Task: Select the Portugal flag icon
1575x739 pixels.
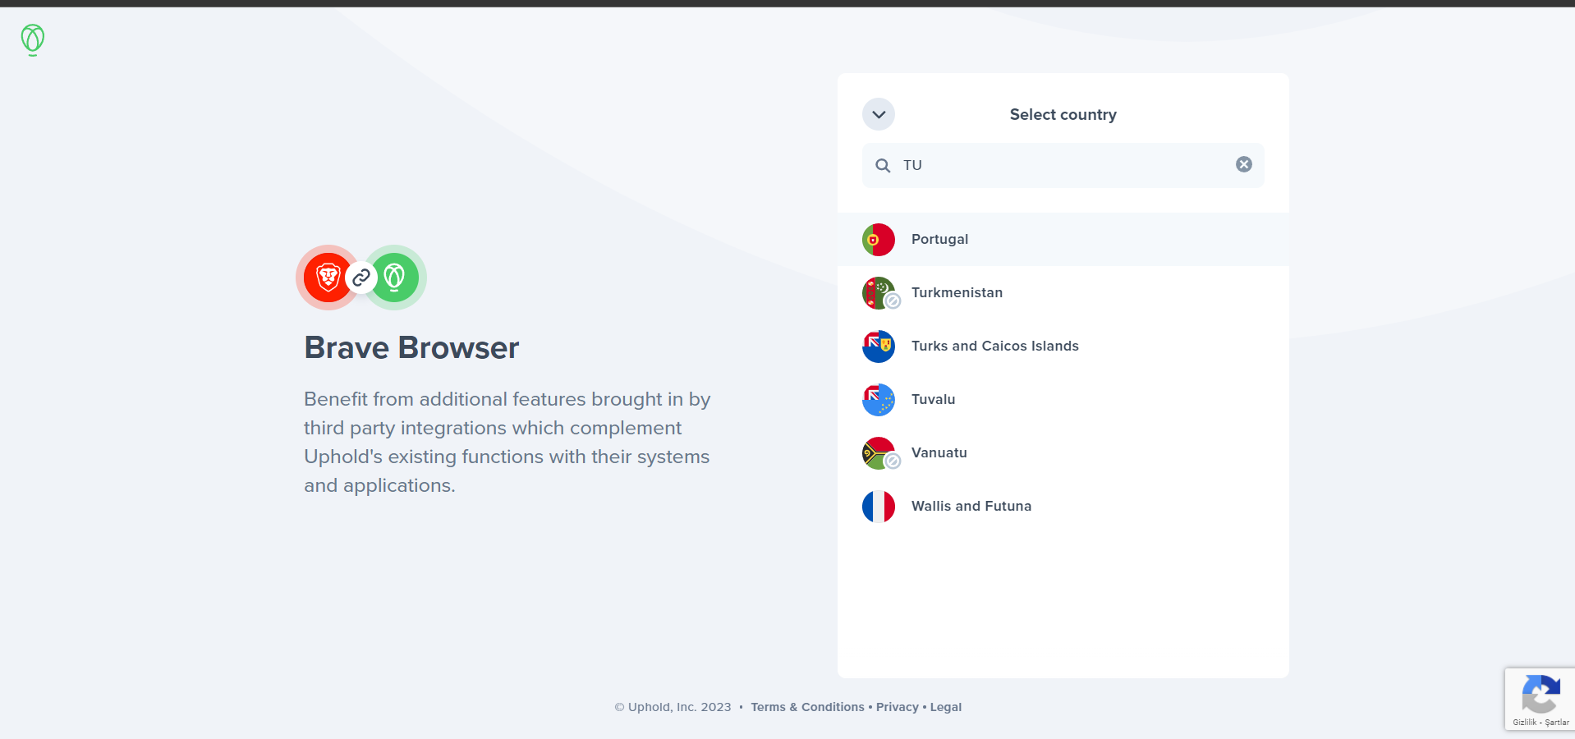Action: (879, 240)
